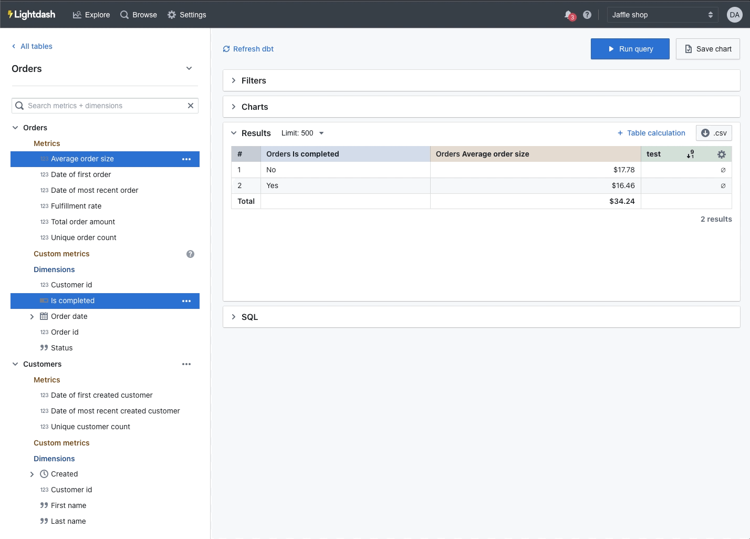Clear the search box using the X icon

coord(191,106)
